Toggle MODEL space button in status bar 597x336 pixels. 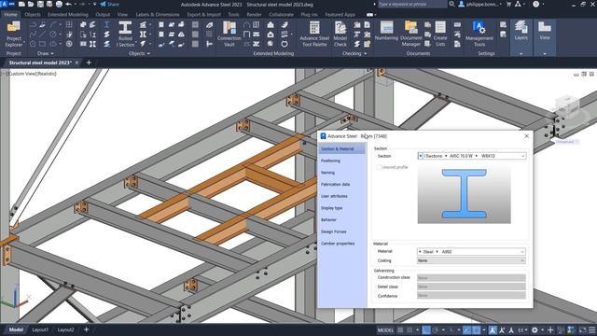click(x=385, y=329)
